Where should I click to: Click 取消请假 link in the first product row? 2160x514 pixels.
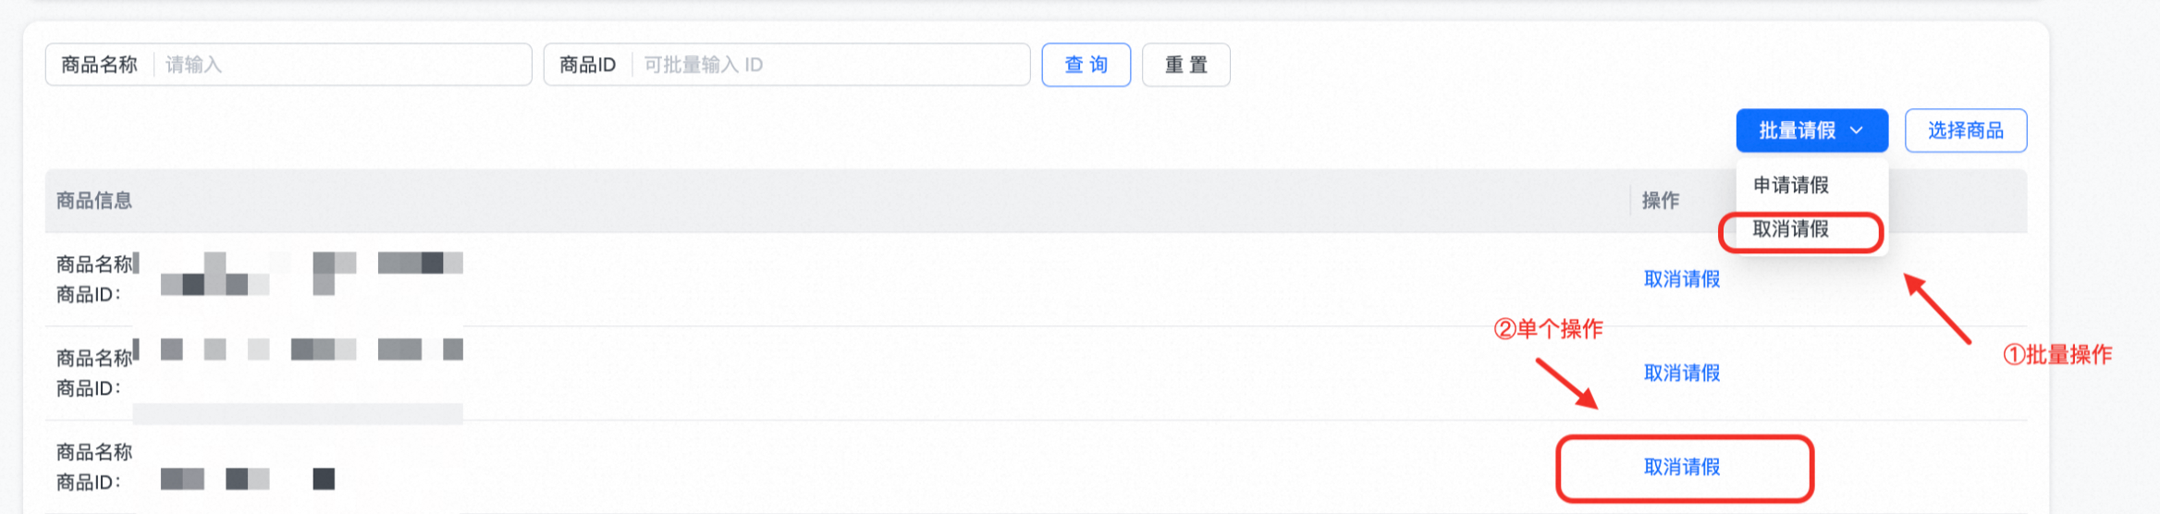pyautogui.click(x=1681, y=279)
